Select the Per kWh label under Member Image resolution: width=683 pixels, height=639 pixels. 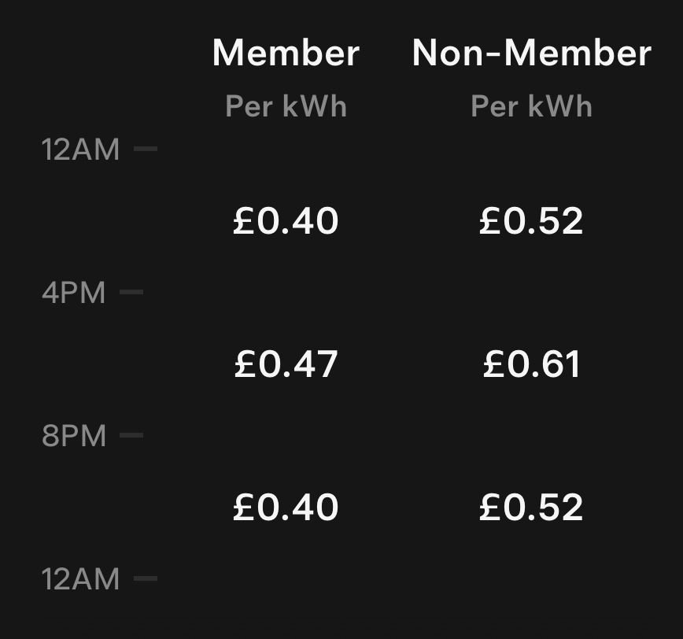286,106
